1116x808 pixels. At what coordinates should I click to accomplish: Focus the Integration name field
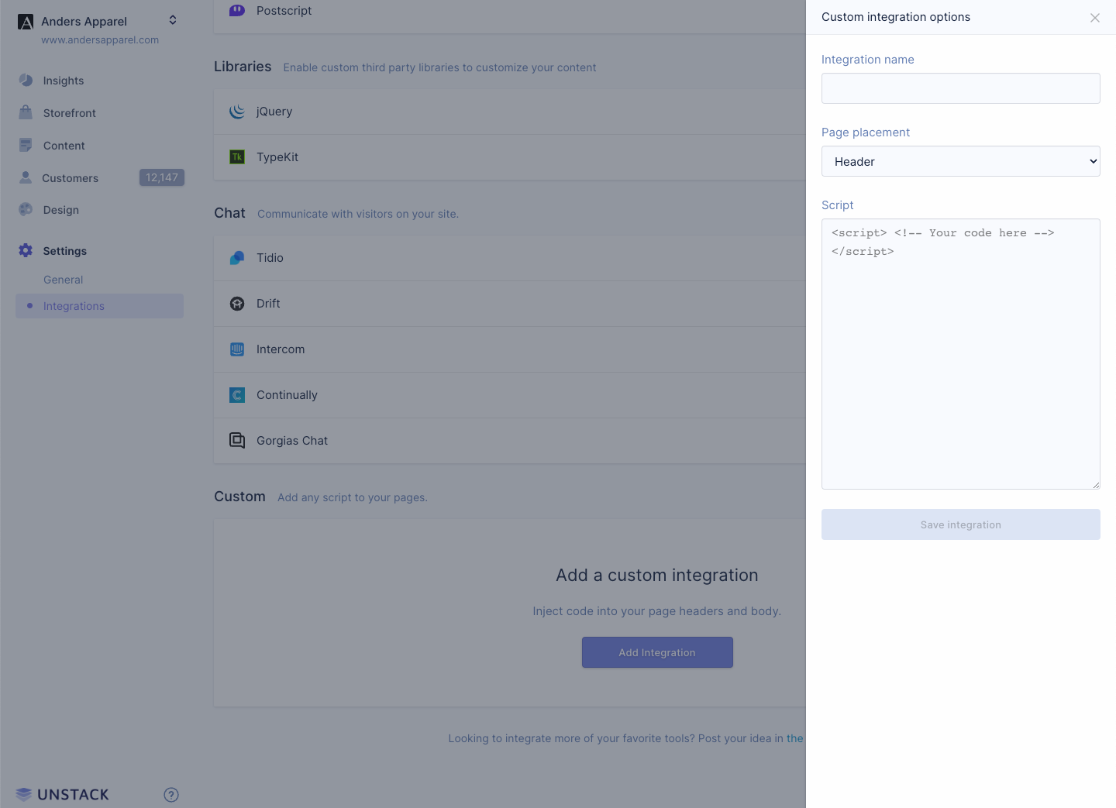point(960,88)
